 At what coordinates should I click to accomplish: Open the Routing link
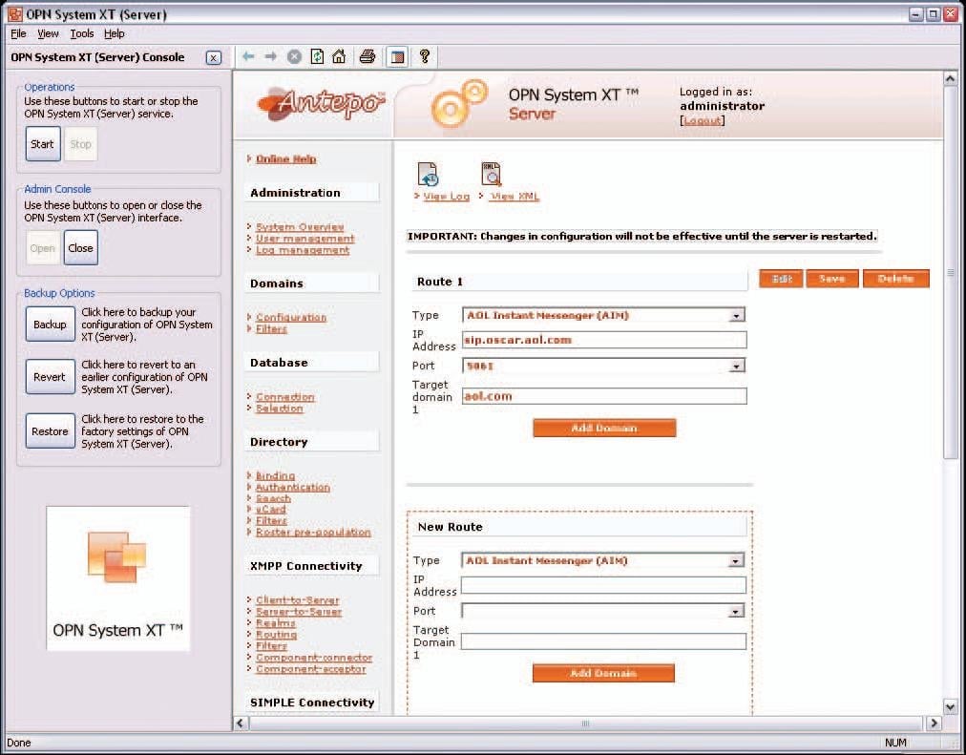(276, 635)
